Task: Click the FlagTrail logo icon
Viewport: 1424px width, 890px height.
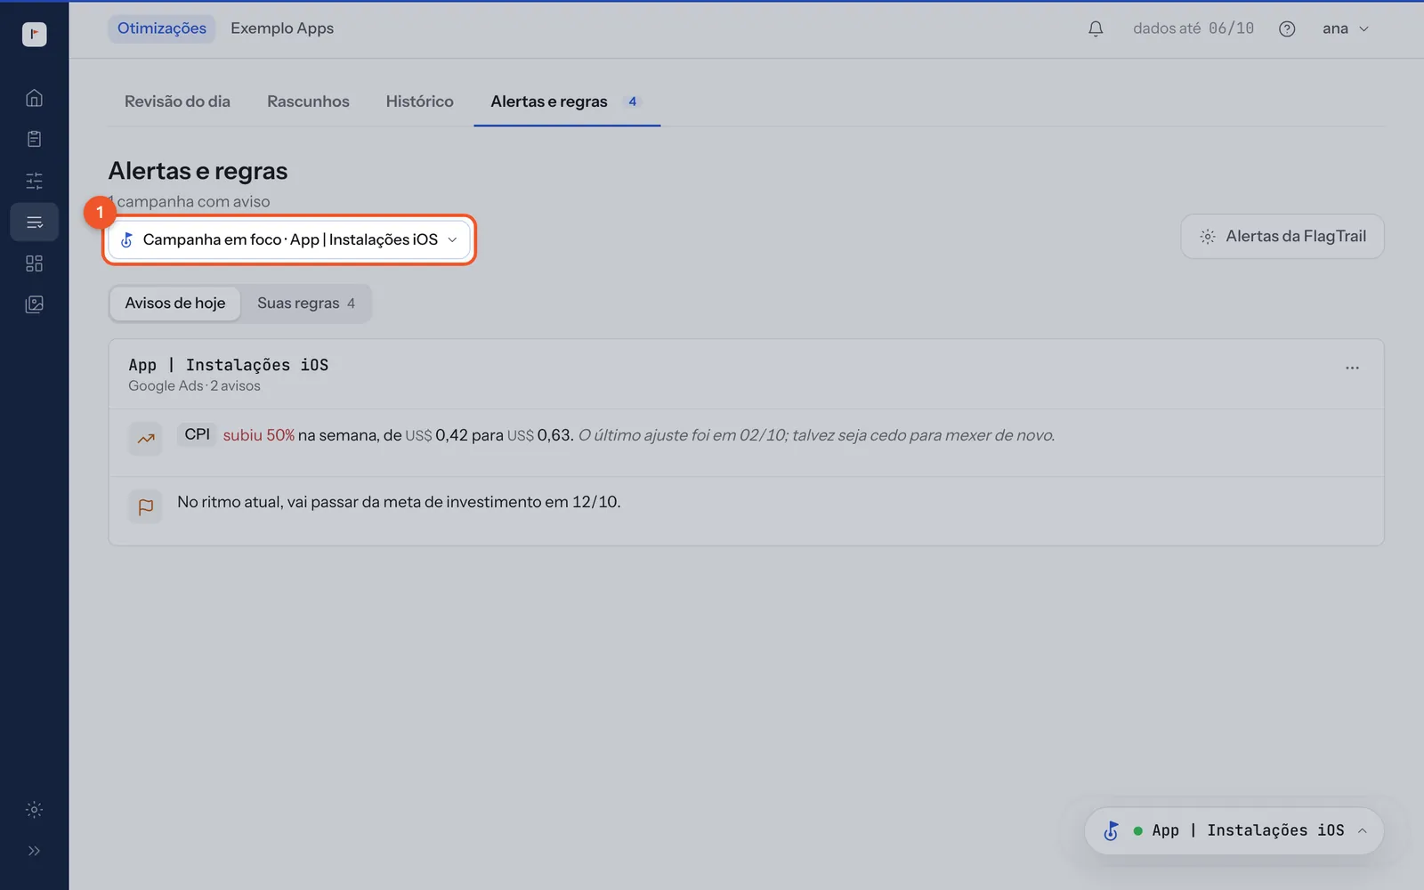Action: [34, 34]
